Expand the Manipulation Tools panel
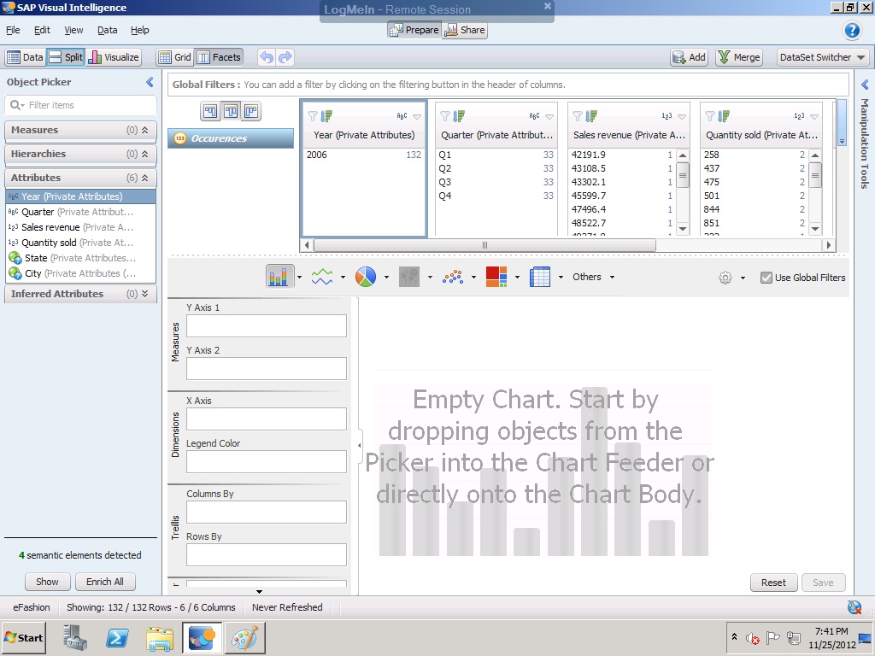875x656 pixels. (865, 85)
